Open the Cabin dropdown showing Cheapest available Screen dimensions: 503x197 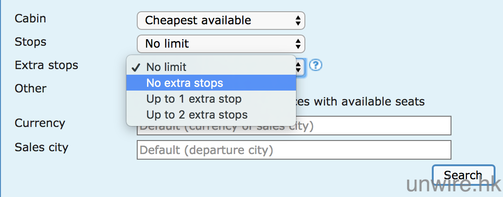pos(221,21)
